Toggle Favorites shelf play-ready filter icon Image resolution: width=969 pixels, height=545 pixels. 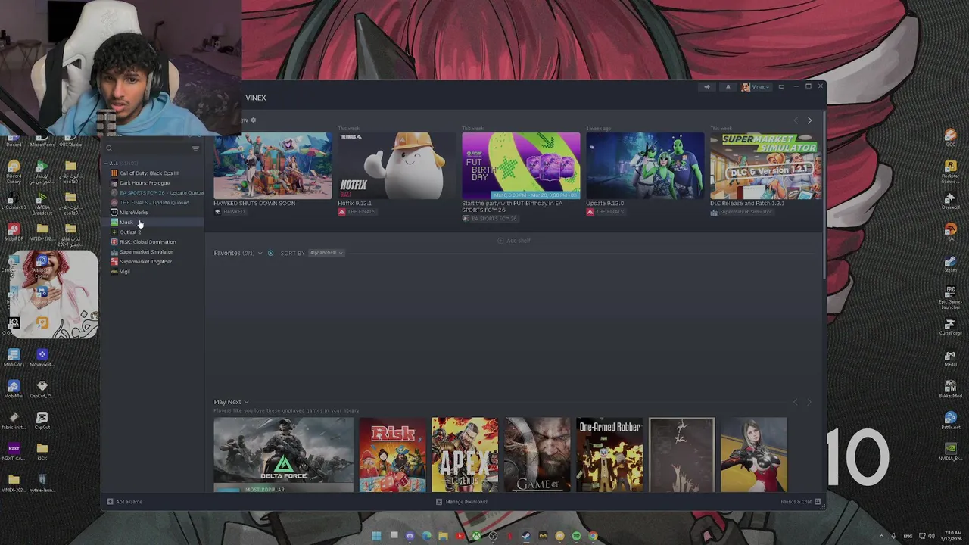coord(270,253)
